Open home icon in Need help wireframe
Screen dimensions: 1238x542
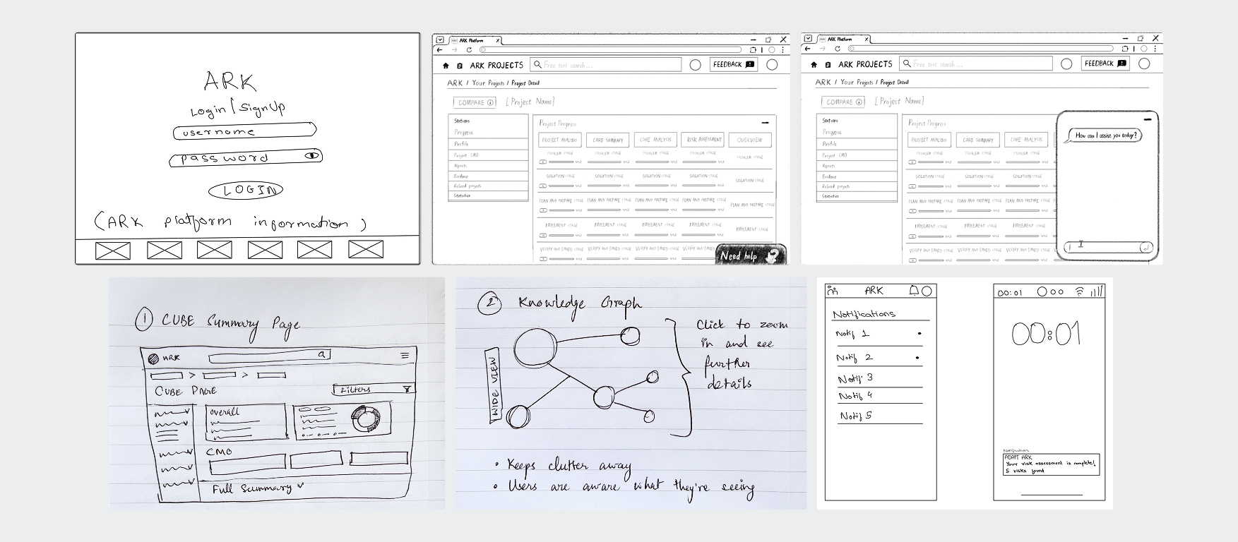[x=446, y=66]
